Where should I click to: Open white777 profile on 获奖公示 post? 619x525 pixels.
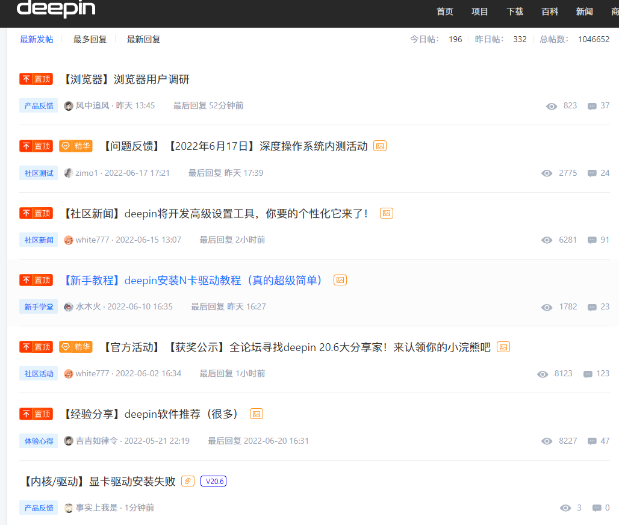pyautogui.click(x=92, y=373)
